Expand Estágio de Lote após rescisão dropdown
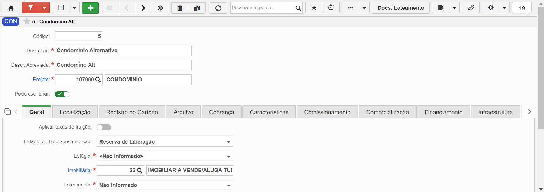The image size is (544, 192). coord(165,142)
